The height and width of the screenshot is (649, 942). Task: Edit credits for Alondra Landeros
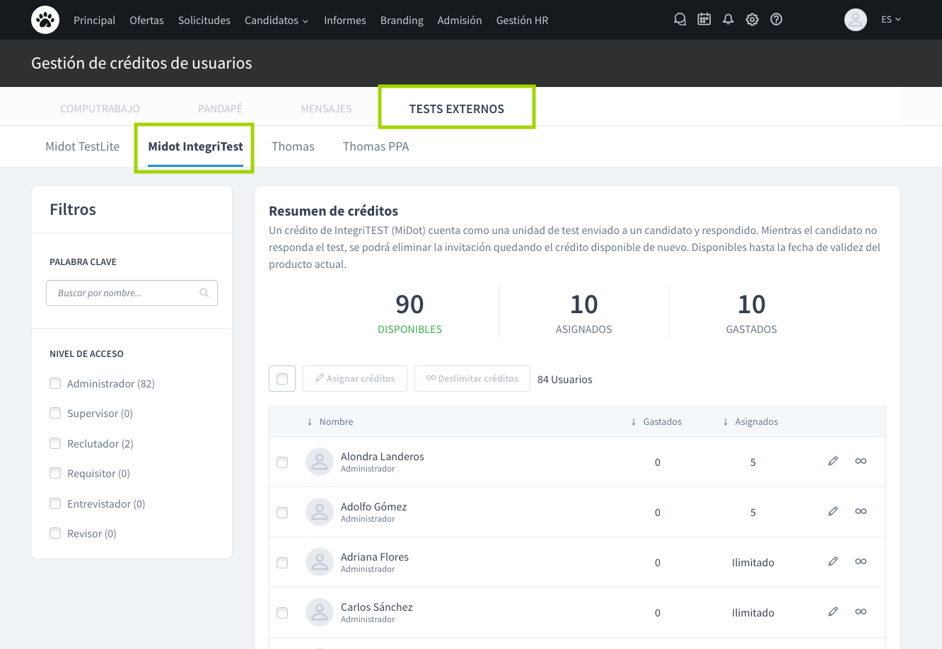point(832,461)
